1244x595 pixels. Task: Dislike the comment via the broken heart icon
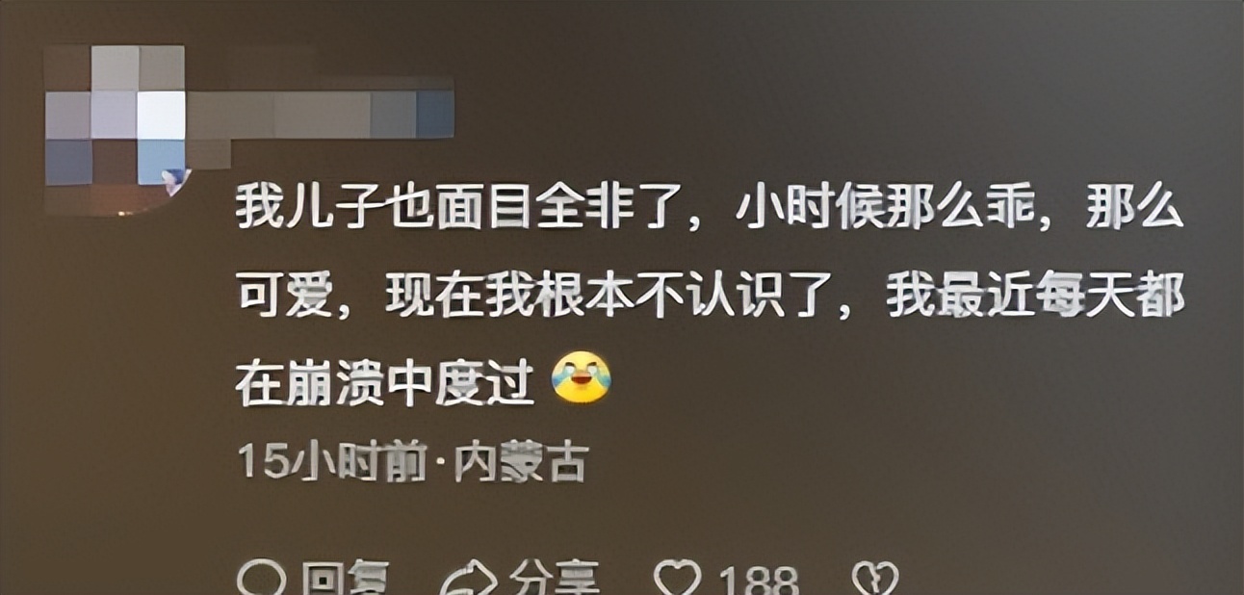point(876,581)
